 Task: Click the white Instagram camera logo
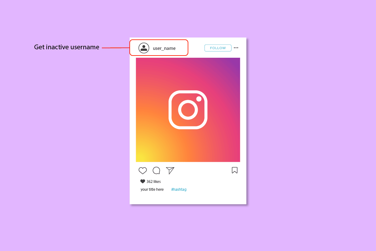coord(188,110)
